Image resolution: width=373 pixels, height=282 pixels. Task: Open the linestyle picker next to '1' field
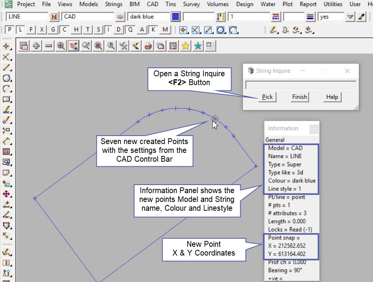pyautogui.click(x=275, y=17)
